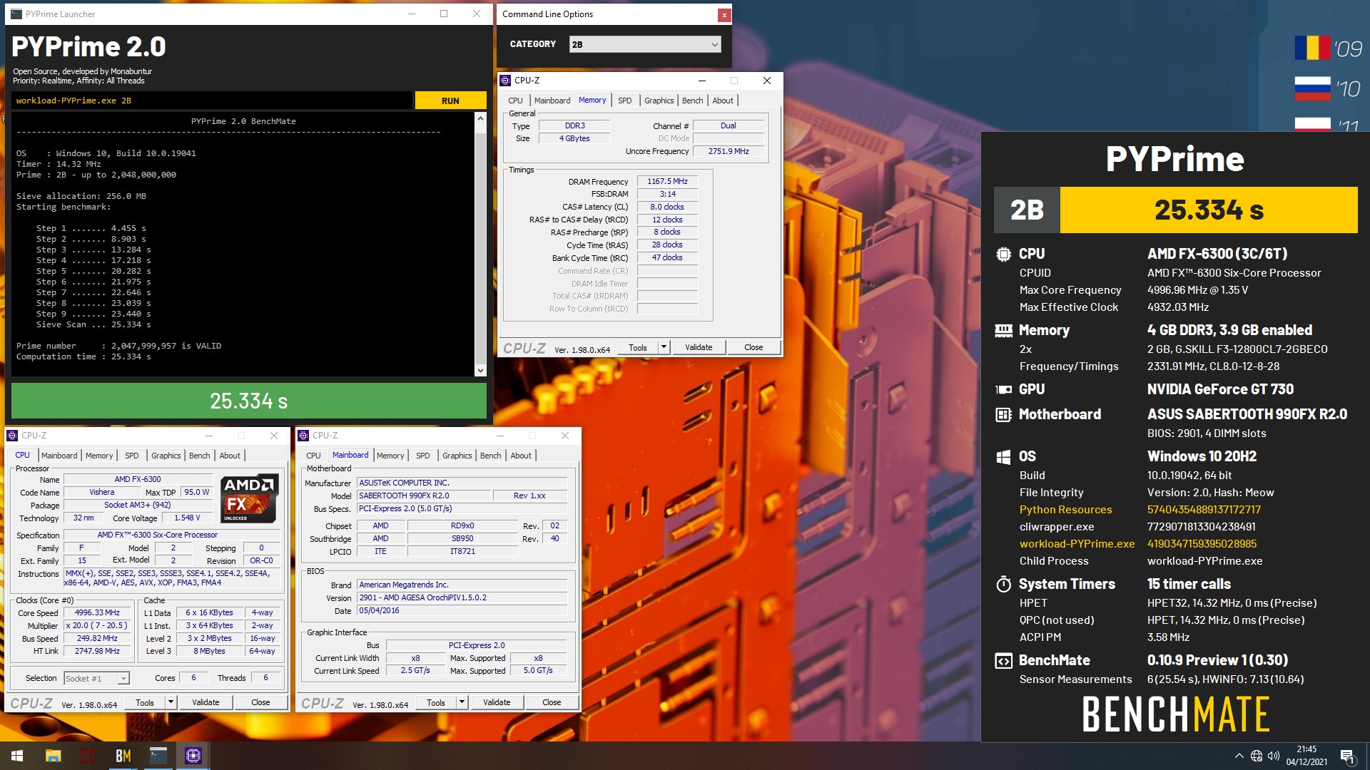Select the CPU tab in Memory CPU-Z window
Viewport: 1370px width, 770px height.
[x=515, y=101]
